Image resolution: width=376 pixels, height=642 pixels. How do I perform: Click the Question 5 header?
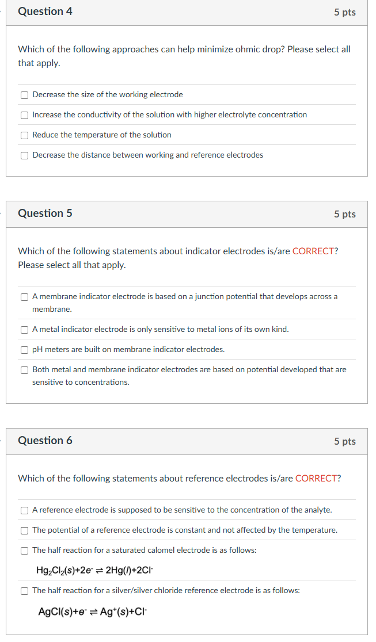45,213
